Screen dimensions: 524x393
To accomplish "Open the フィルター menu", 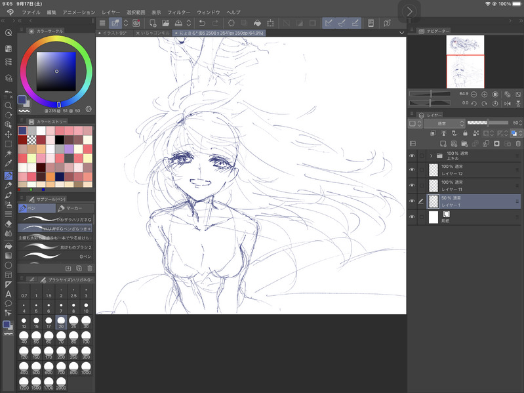I will pos(179,12).
